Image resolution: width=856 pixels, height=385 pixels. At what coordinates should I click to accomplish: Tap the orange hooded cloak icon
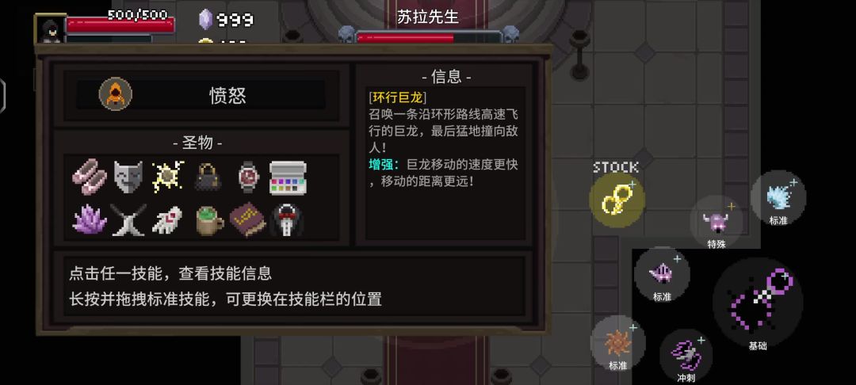click(115, 93)
